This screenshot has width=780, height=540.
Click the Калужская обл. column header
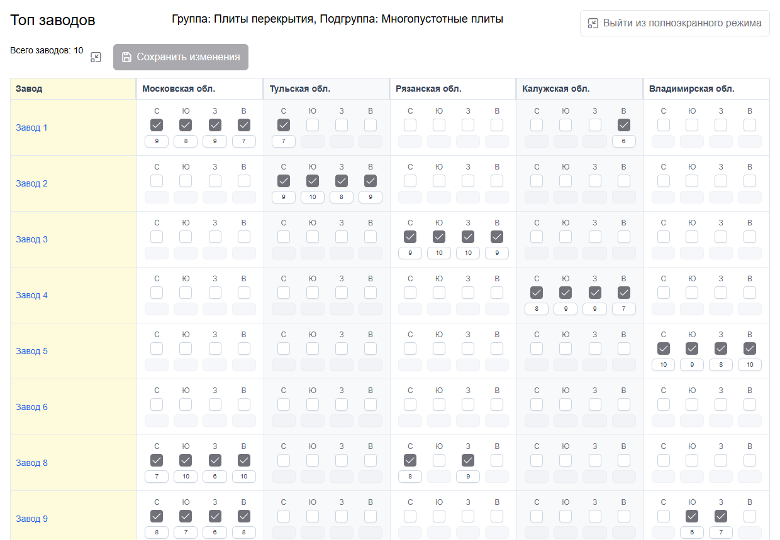[x=580, y=89]
